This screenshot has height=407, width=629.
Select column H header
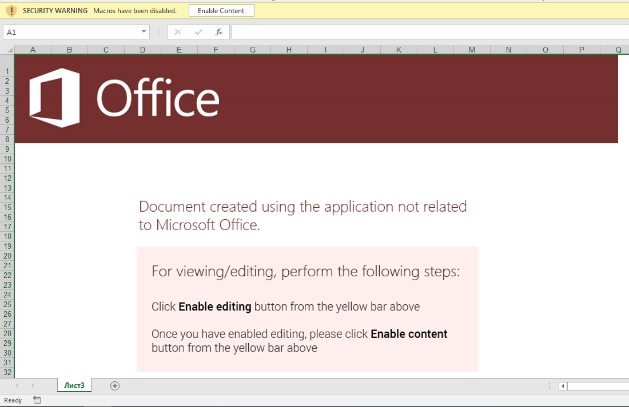click(289, 50)
